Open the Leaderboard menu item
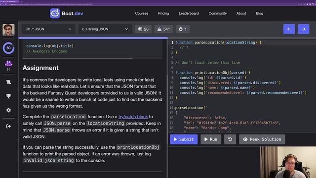The height and width of the screenshot is (178, 316). pyautogui.click(x=189, y=13)
